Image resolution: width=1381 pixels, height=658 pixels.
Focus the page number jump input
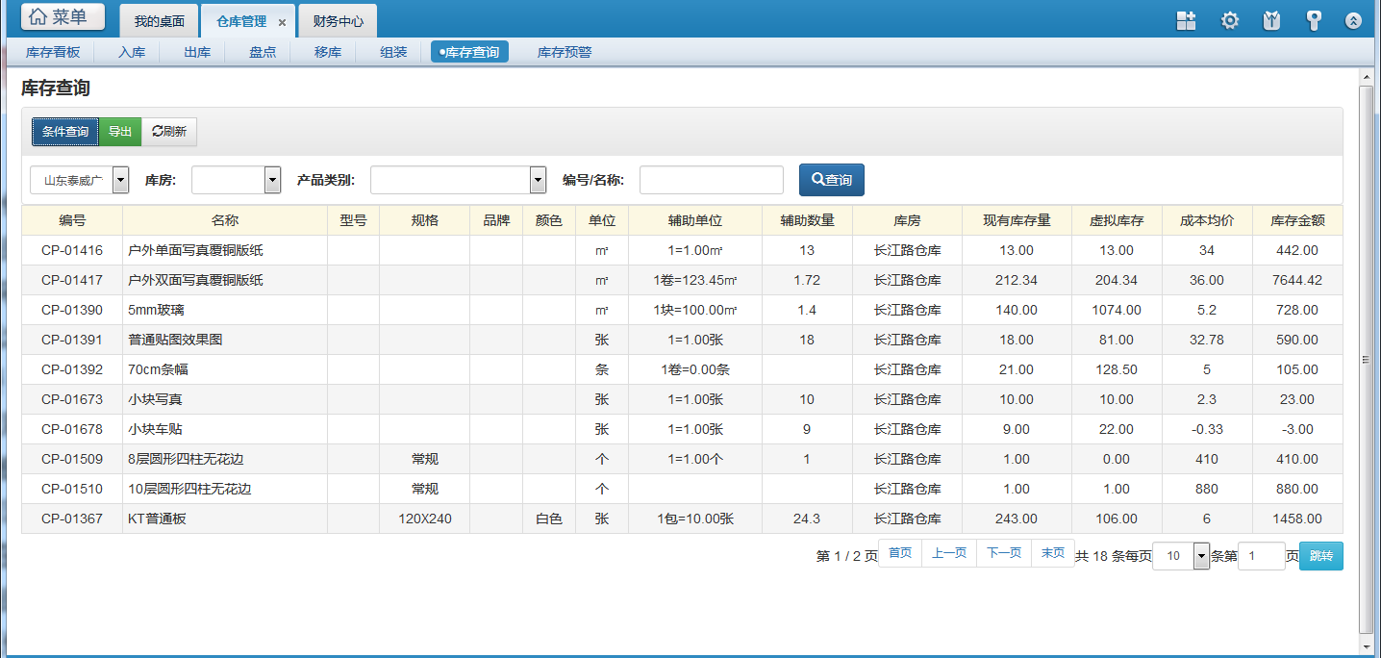[1262, 556]
